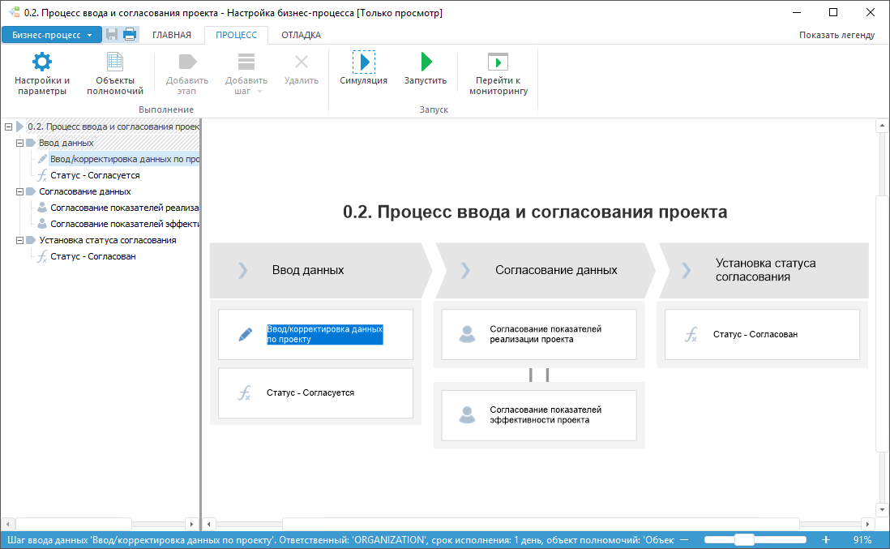
Task: Click Показать легенду link
Action: (x=837, y=35)
